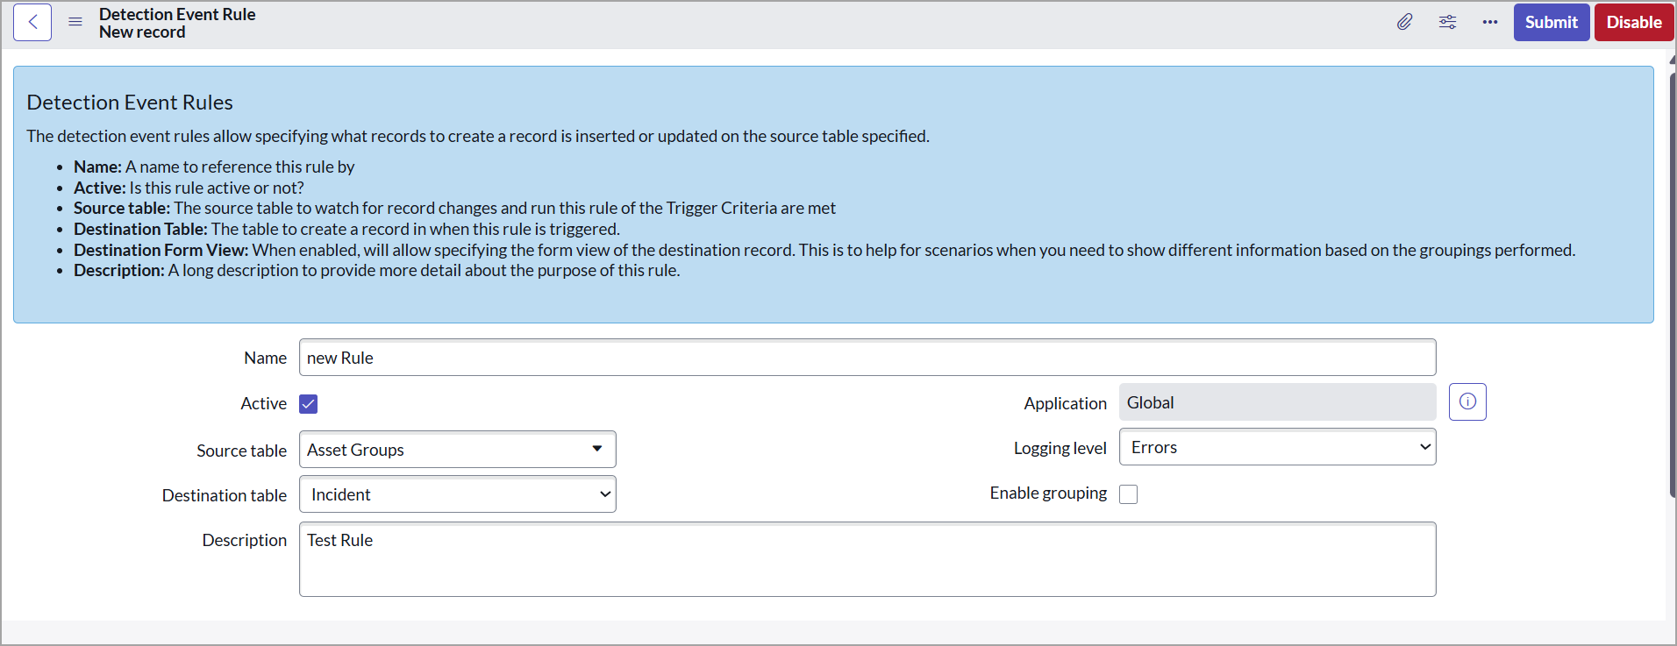This screenshot has height=646, width=1677.
Task: Click the read-only Application field
Action: (1277, 402)
